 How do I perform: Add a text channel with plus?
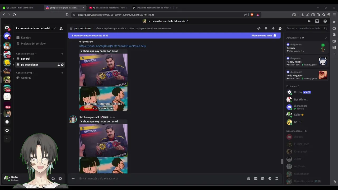click(x=62, y=54)
